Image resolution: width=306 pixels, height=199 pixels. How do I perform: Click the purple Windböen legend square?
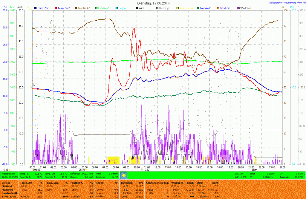238,8
